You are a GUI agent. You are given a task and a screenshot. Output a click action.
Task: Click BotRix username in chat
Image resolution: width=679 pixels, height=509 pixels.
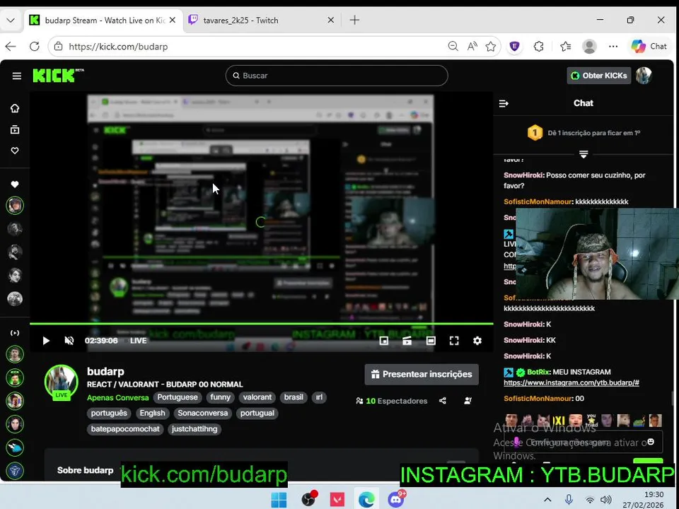point(538,373)
